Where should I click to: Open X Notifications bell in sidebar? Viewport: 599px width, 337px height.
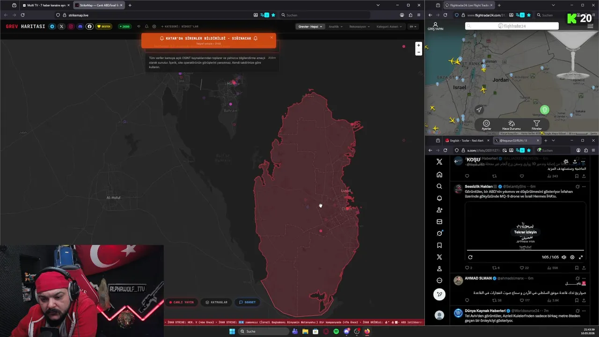pyautogui.click(x=439, y=198)
